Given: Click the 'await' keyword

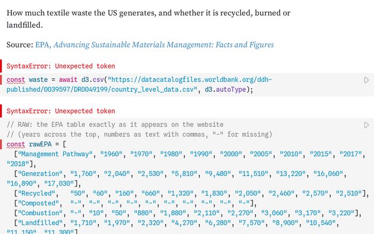Looking at the screenshot, I should coord(68,80).
